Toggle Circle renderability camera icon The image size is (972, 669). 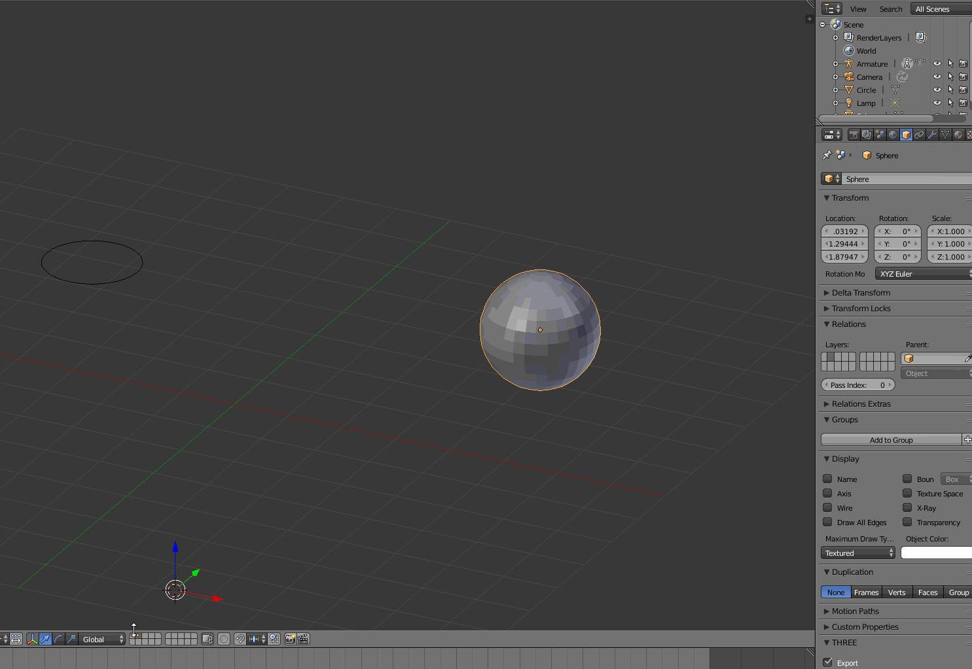tap(963, 90)
